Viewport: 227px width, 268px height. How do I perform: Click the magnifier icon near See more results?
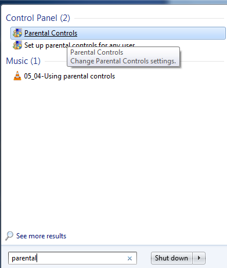tap(9, 236)
